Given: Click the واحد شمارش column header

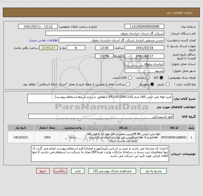Looking at the screenshot, I should coord(73,128).
